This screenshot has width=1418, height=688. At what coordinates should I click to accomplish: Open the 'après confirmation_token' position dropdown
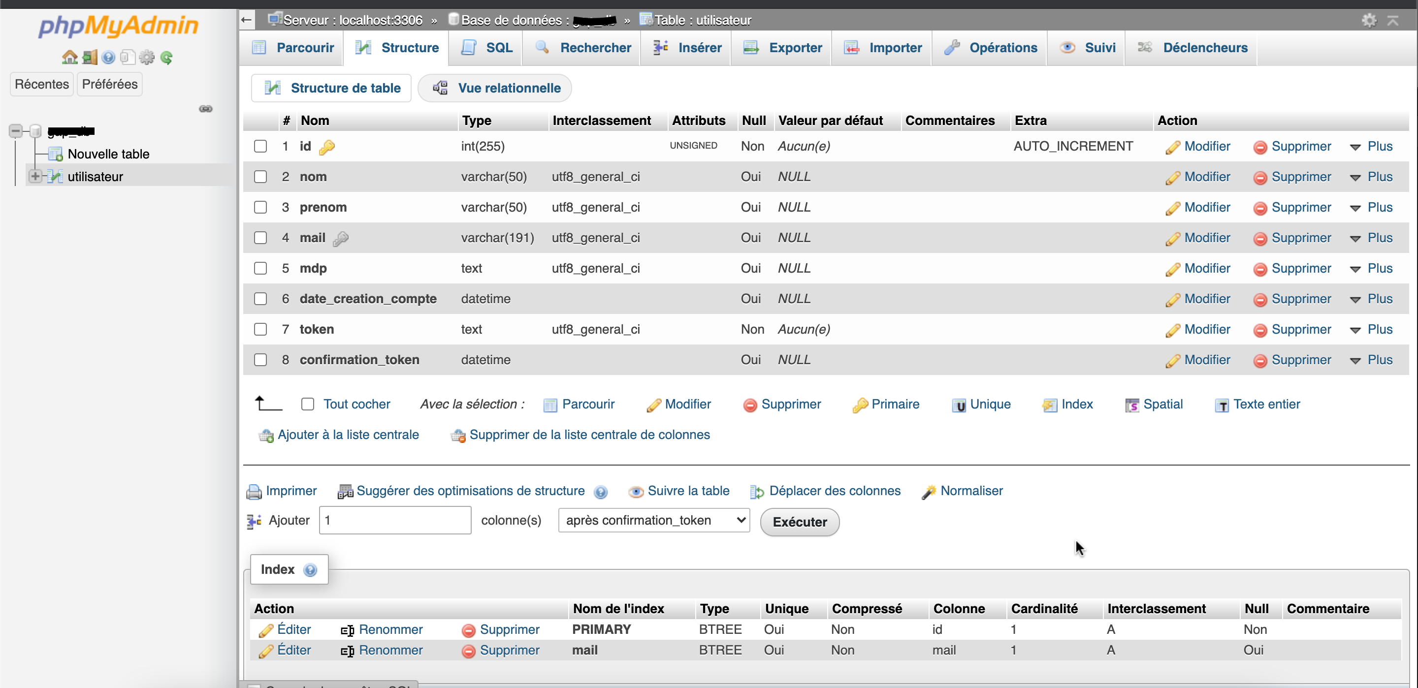653,520
